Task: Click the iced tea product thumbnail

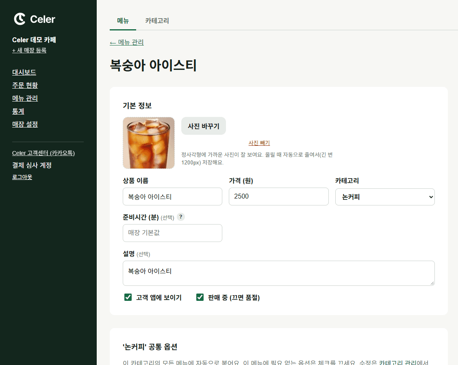Action: coord(149,143)
